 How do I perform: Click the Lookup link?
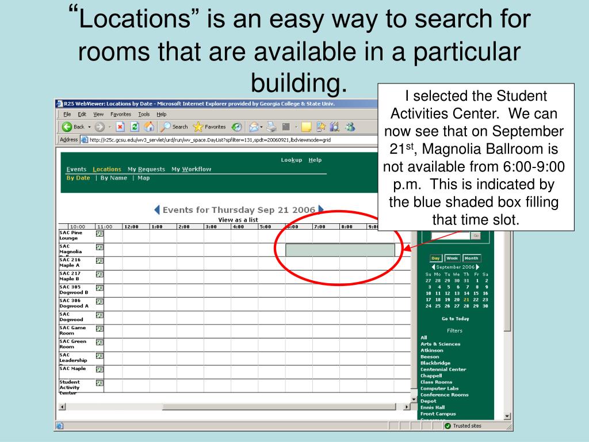292,160
